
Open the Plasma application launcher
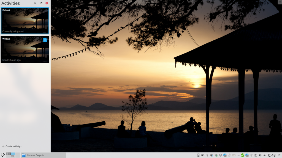[x=3, y=155]
